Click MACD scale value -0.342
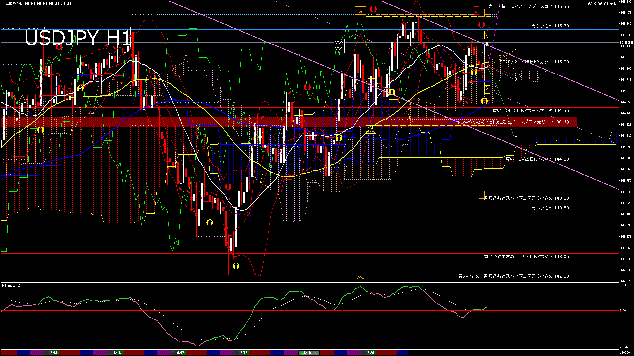The width and height of the screenshot is (634, 356). click(x=624, y=347)
